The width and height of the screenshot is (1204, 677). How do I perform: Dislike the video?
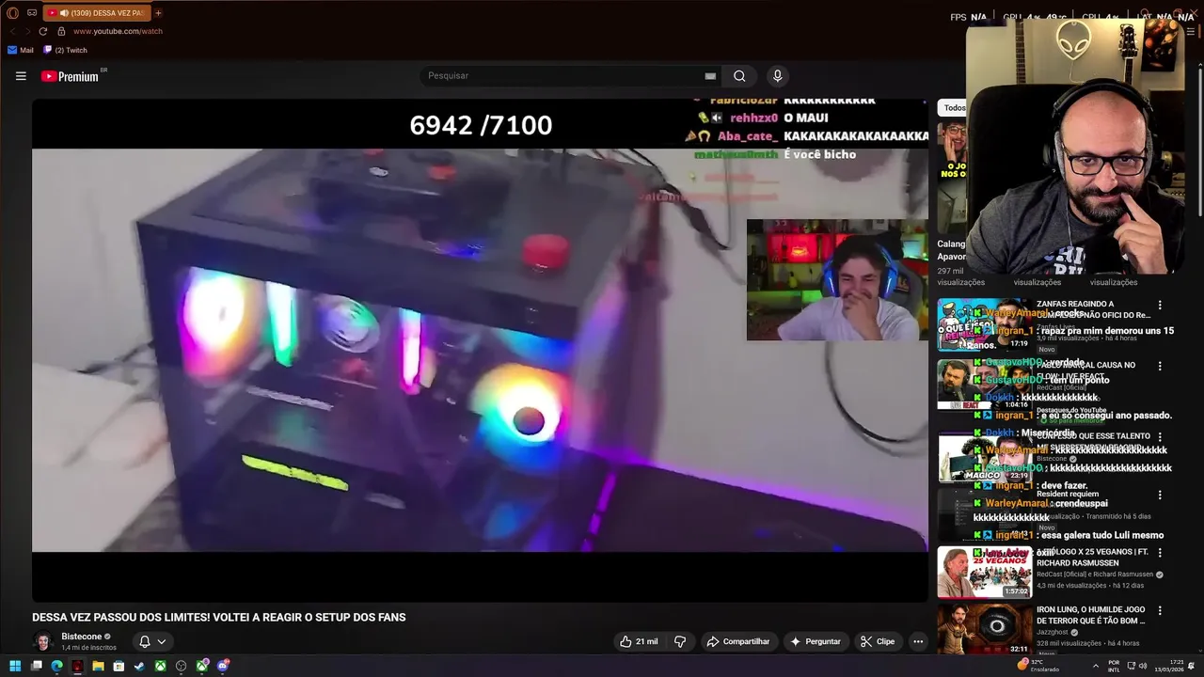[x=680, y=641]
